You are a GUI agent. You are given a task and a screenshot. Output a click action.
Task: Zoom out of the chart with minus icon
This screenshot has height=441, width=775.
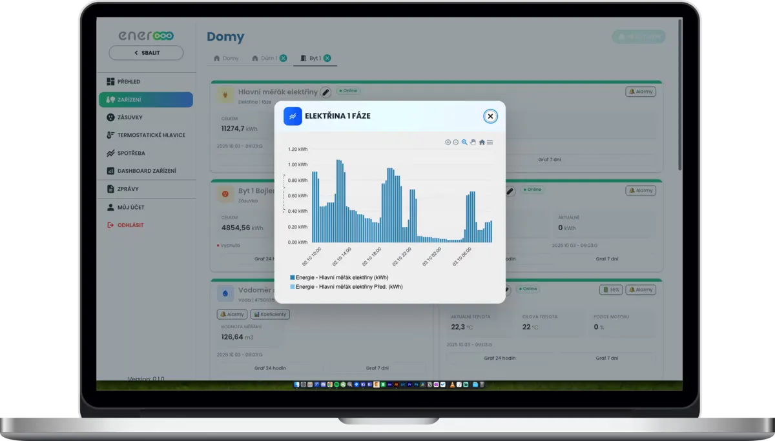[x=455, y=142]
